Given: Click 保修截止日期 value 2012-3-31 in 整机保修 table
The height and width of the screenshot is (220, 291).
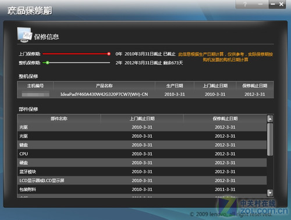Looking at the screenshot, I should point(254,94).
